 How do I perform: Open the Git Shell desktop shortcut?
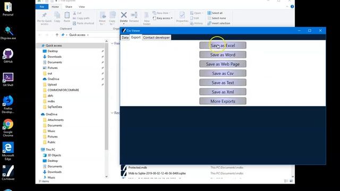[8, 80]
